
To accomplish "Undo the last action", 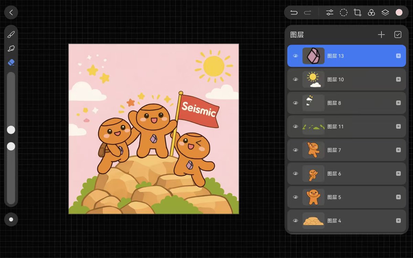I will click(294, 13).
